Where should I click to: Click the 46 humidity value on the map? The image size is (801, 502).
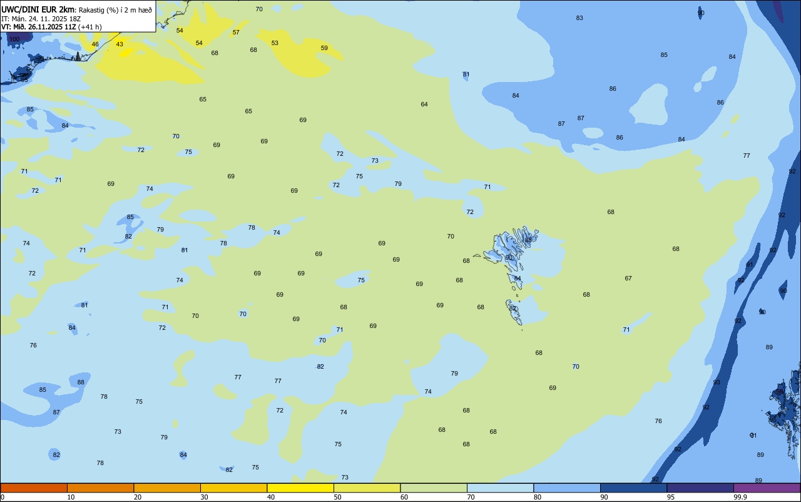[x=95, y=44]
